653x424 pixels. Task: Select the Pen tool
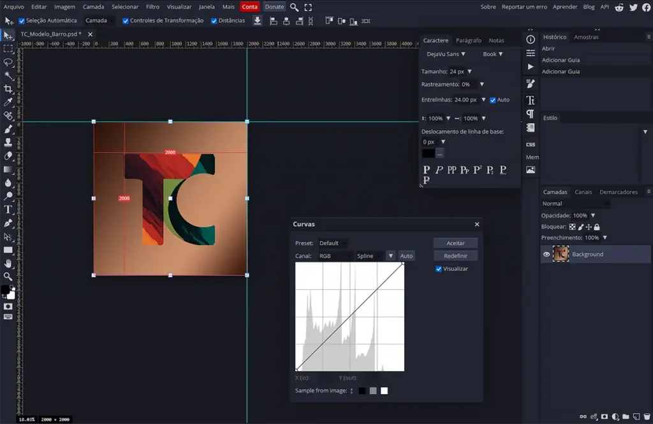(x=8, y=223)
